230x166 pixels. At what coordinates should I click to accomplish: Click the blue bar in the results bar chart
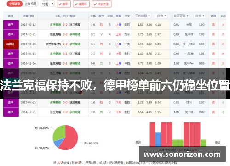pos(158,139)
